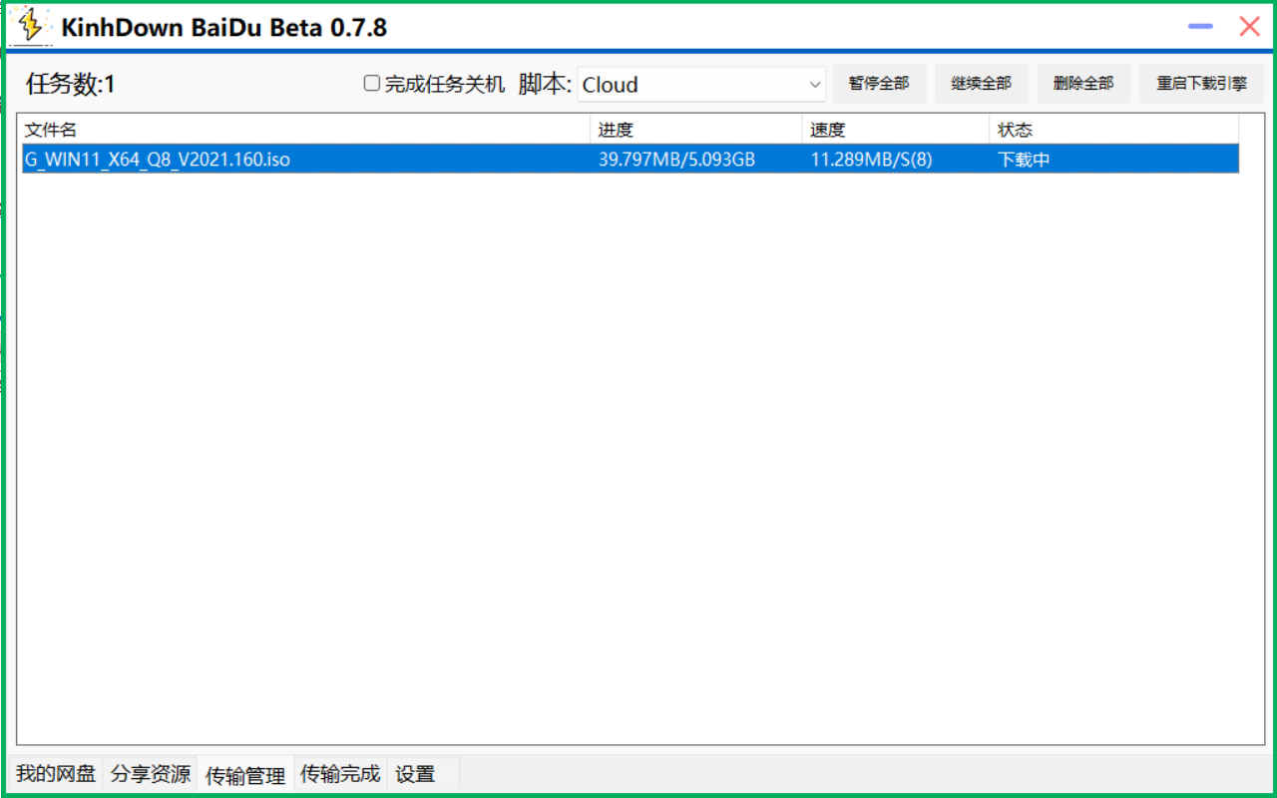Open the 脚本 Cloud dropdown

tap(701, 85)
